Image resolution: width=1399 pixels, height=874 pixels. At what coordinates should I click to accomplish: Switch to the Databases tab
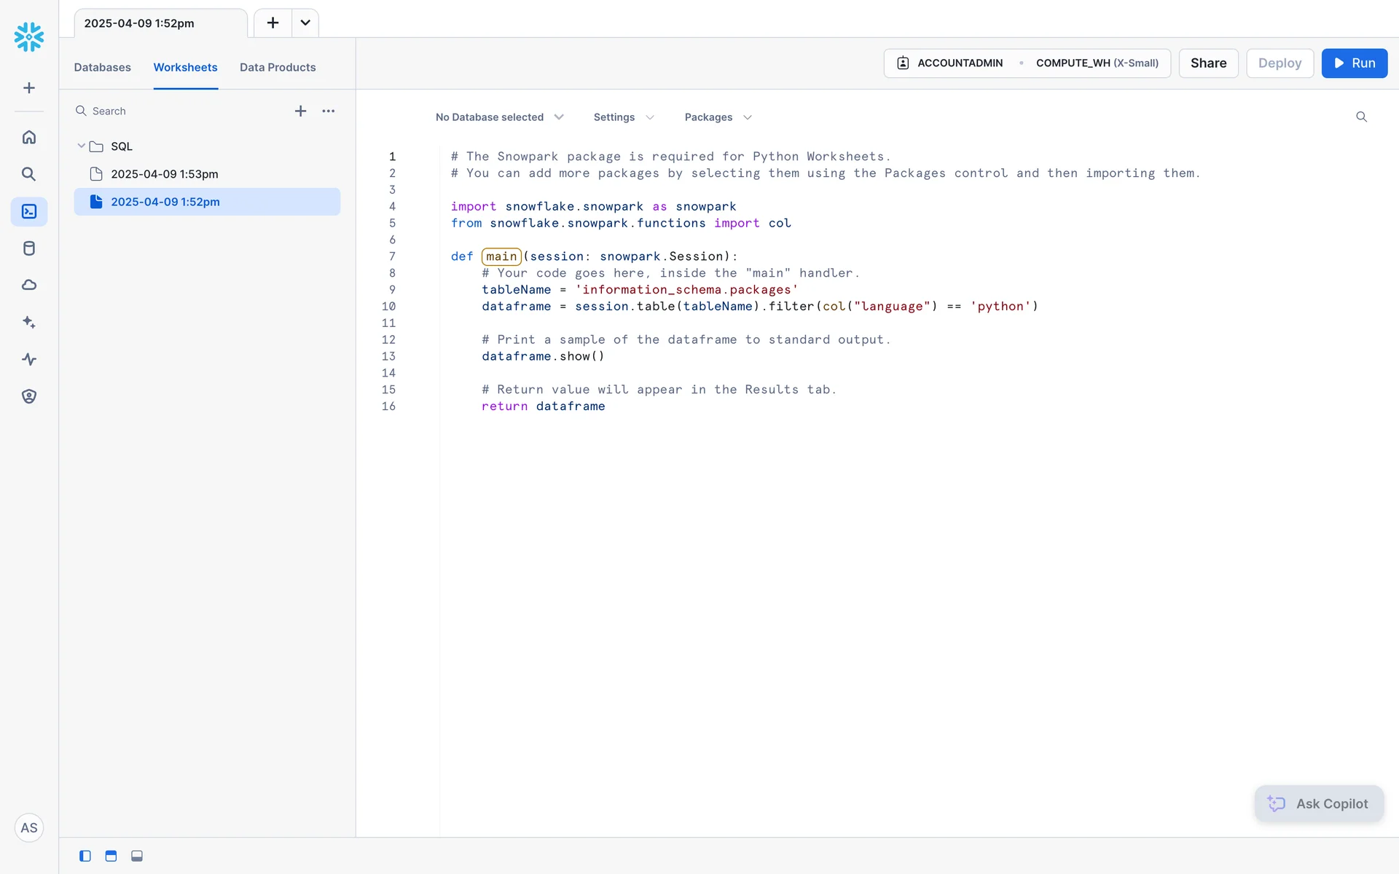click(x=102, y=67)
